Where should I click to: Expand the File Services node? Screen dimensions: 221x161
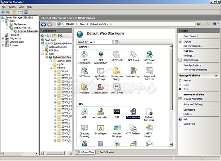(7, 25)
